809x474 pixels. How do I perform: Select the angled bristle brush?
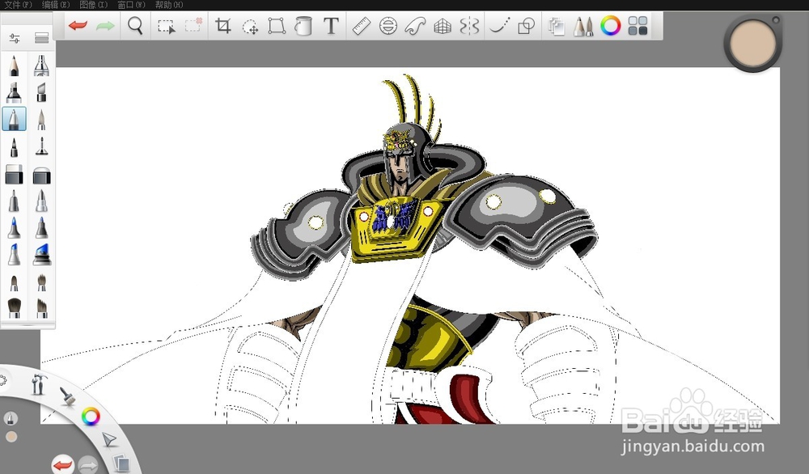41,308
